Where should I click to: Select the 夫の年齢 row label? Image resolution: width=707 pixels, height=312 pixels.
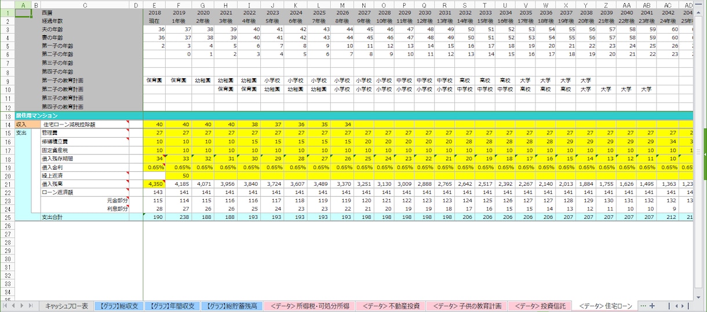tap(85, 29)
